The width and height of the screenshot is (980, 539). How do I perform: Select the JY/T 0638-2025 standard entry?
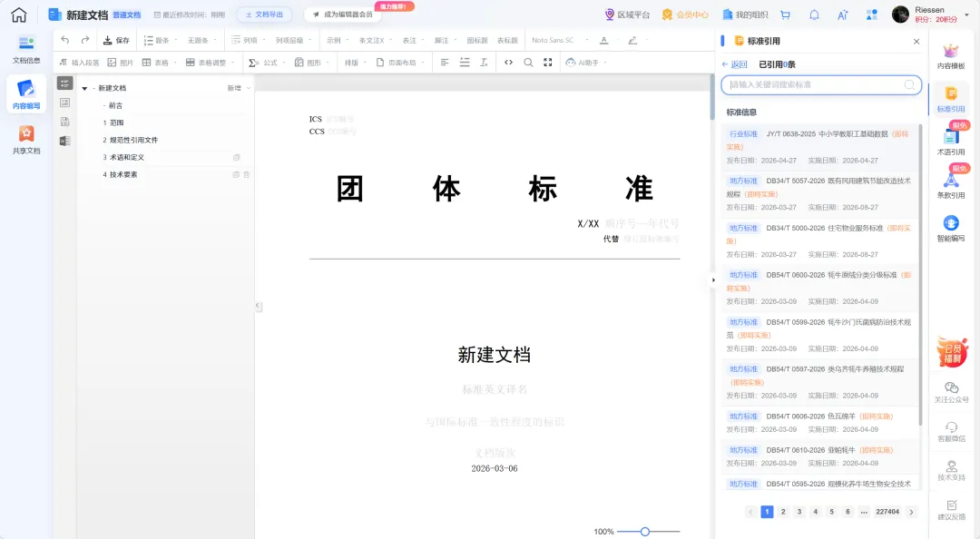pos(821,147)
